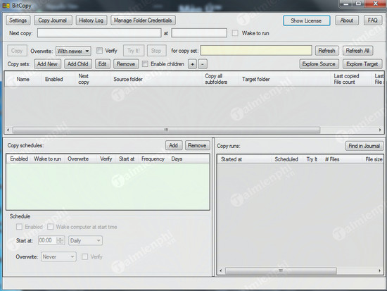Click Add New copy set
387x291 pixels.
tap(47, 64)
